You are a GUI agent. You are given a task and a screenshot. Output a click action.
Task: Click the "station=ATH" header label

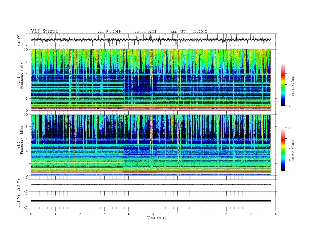[x=145, y=31]
